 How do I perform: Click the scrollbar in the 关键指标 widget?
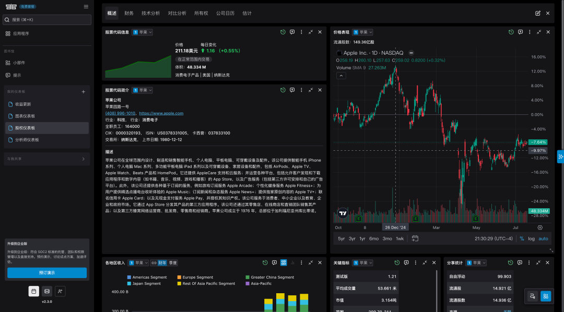tap(437, 291)
